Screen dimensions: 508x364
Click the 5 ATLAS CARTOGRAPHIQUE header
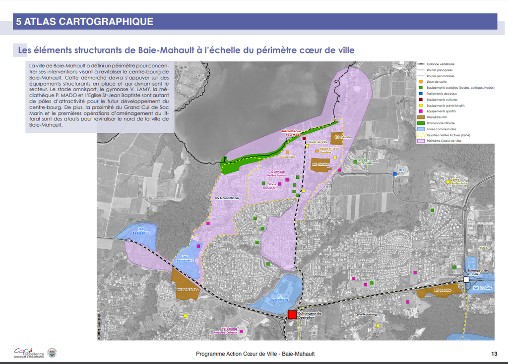(x=84, y=21)
